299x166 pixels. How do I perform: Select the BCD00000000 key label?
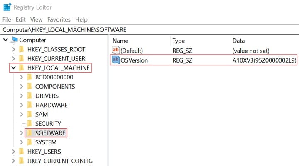click(x=54, y=77)
